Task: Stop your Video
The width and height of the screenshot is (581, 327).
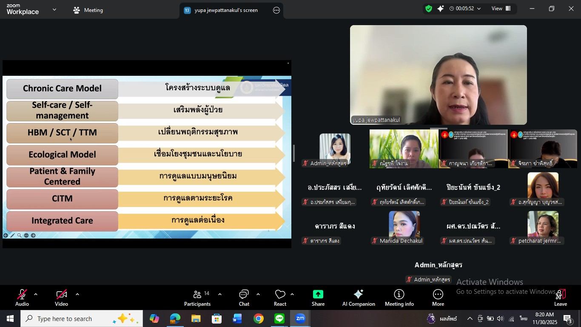Action: click(61, 297)
